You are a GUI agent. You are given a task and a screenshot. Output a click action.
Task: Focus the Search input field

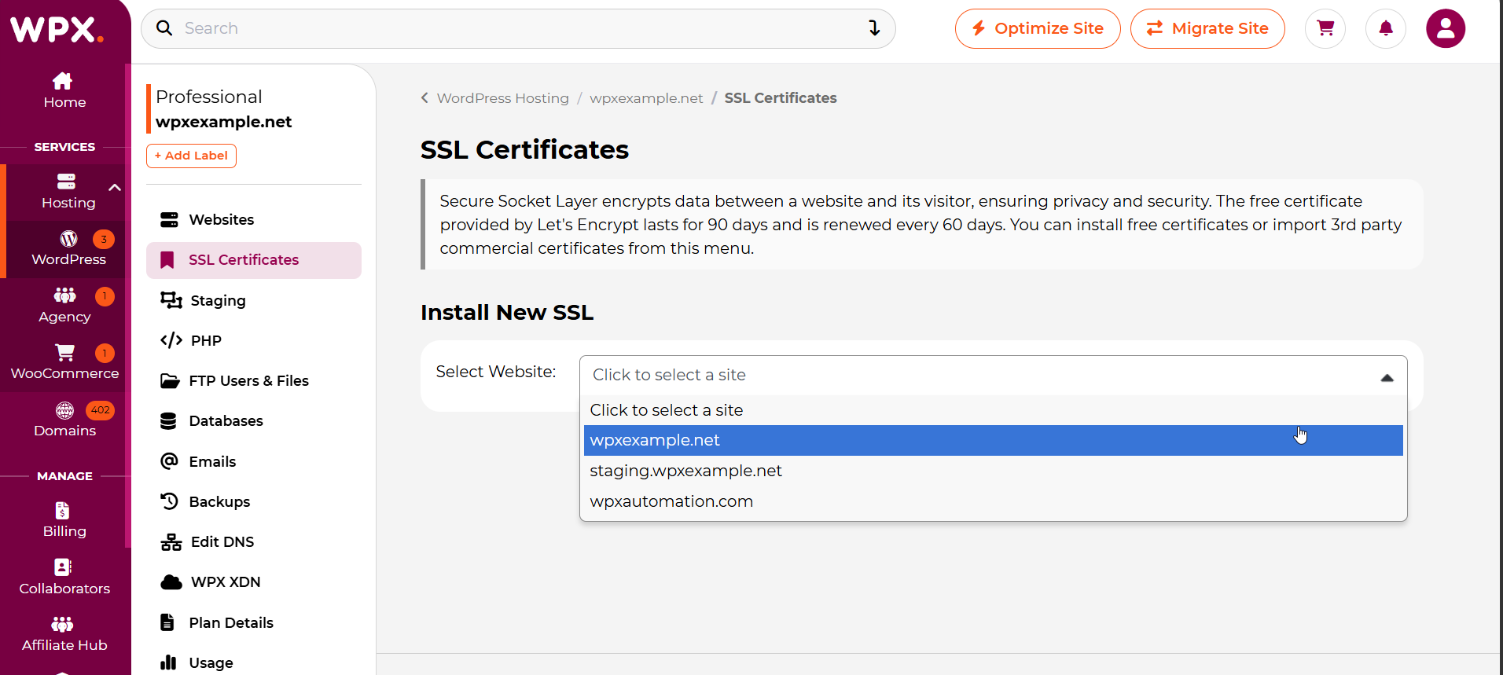pos(519,28)
